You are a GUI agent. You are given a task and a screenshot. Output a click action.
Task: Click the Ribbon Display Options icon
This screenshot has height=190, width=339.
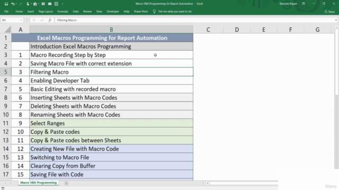(304, 4)
